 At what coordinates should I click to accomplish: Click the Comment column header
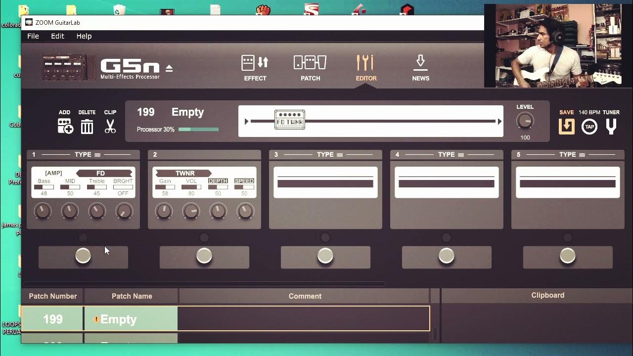[305, 296]
